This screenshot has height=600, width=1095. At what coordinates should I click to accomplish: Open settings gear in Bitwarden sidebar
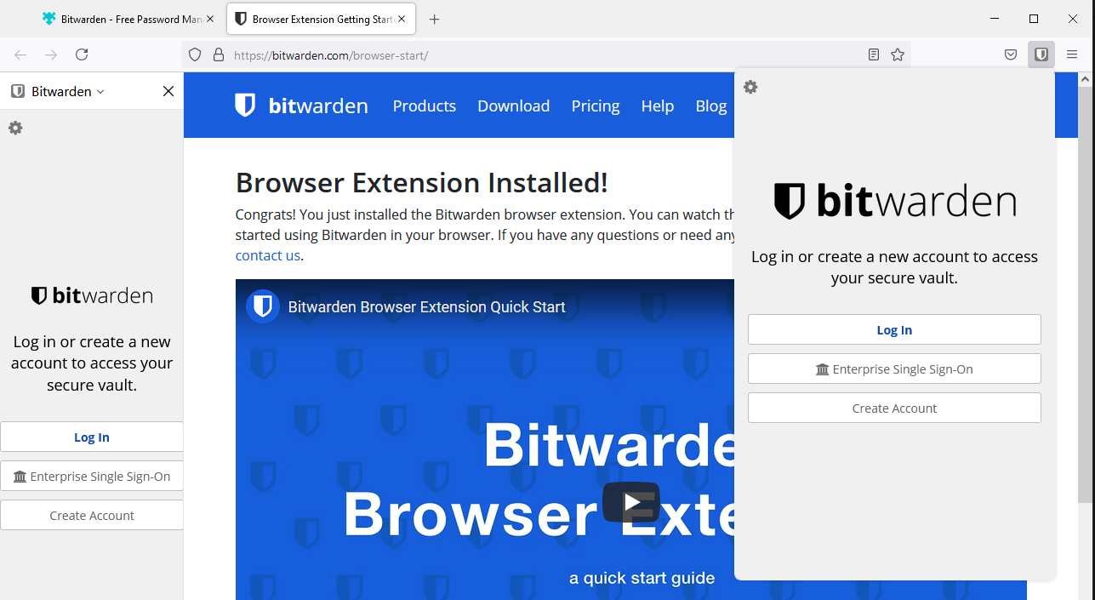point(15,128)
